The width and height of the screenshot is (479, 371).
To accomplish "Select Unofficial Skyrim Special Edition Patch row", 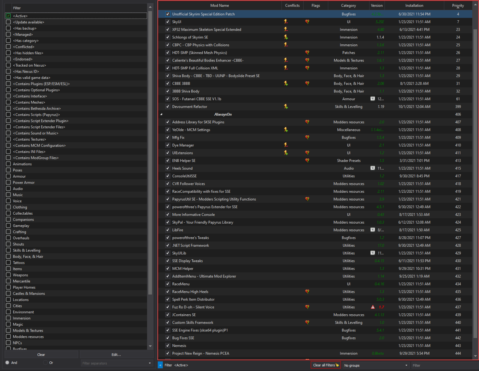I will [315, 14].
